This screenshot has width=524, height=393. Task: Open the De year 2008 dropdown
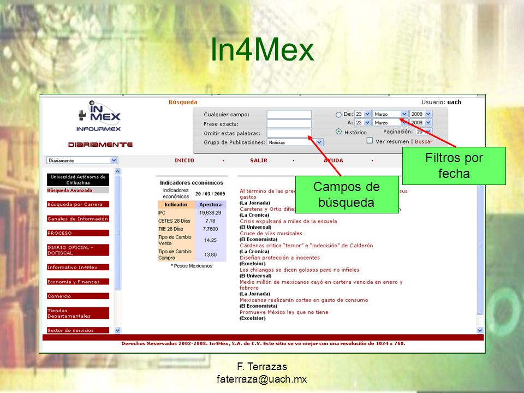[421, 114]
